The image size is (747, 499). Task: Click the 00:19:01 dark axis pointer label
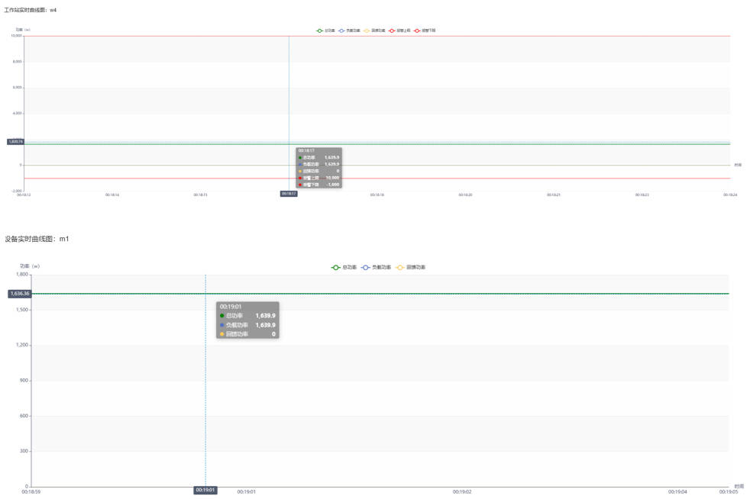[205, 491]
